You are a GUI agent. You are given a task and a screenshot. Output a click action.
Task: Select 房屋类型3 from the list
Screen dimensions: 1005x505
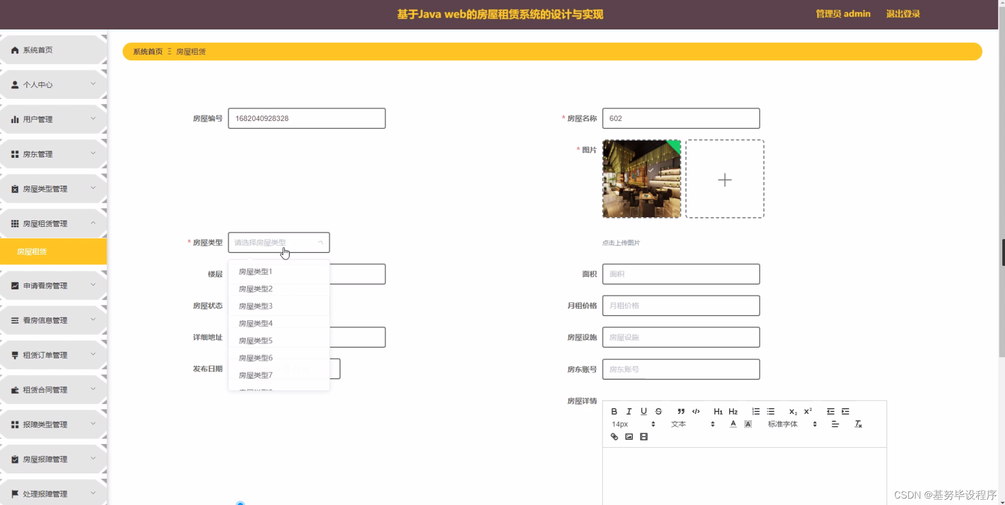tap(256, 305)
